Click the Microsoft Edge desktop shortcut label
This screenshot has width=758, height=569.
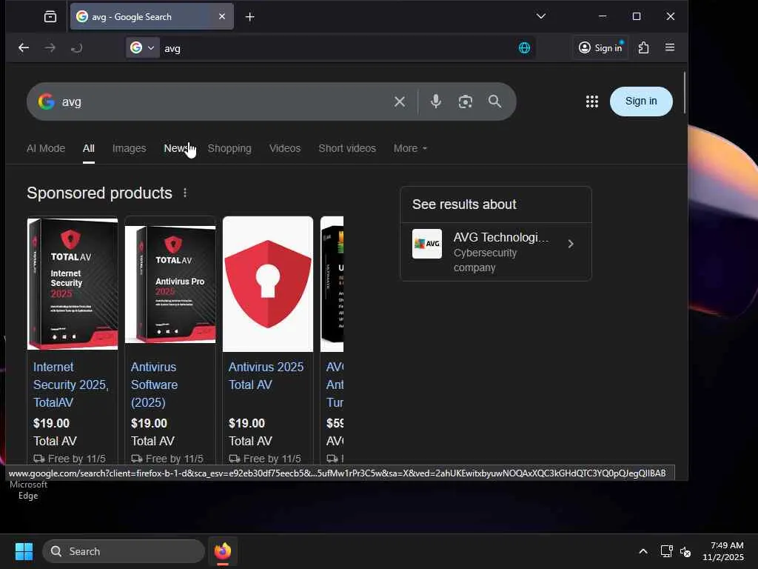coord(28,490)
